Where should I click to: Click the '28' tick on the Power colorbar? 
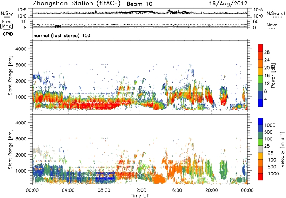[267, 52]
